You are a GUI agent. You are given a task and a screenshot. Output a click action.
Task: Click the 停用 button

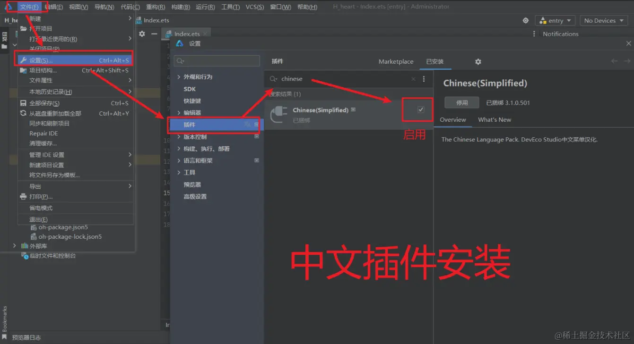click(462, 102)
